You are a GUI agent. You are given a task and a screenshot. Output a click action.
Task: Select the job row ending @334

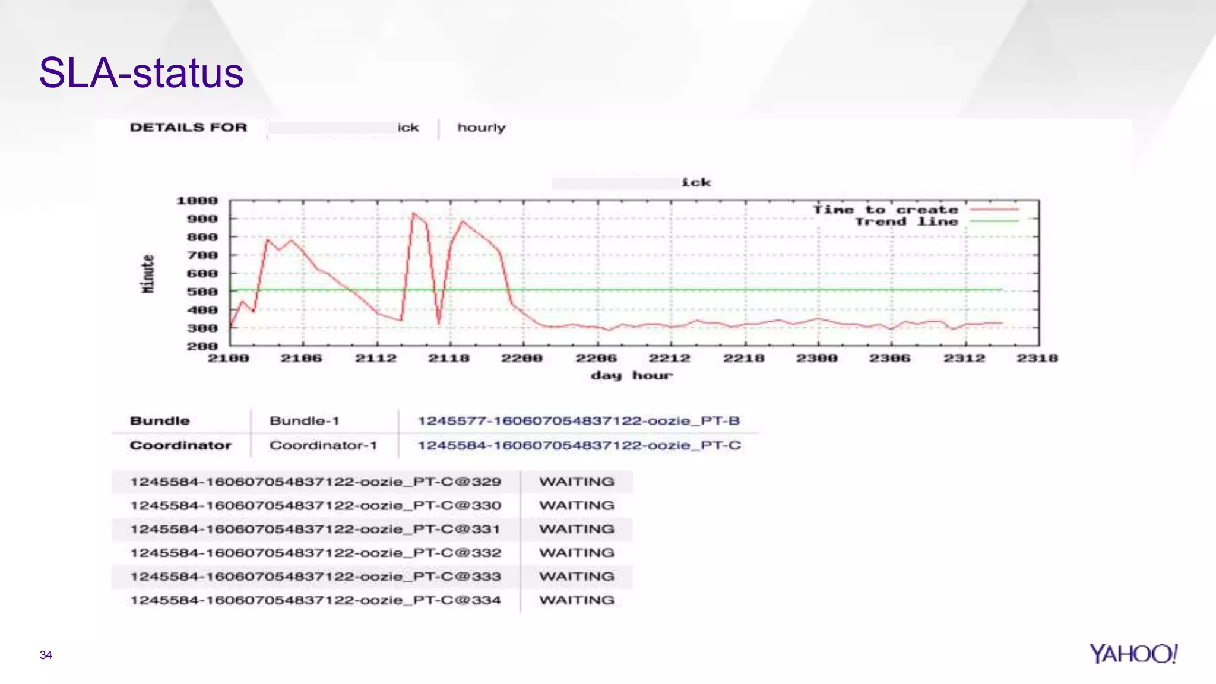tap(315, 600)
